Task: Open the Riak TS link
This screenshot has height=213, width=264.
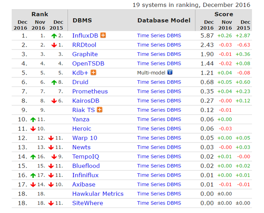Action: [84, 110]
